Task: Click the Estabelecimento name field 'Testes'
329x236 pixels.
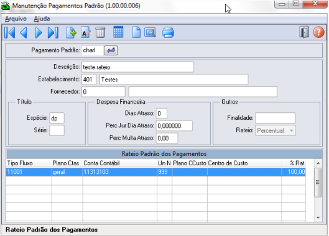Action: point(174,79)
